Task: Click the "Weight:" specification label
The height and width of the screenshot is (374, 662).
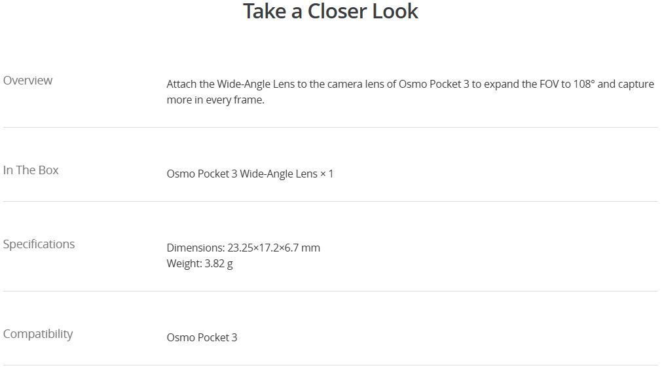Action: point(184,264)
